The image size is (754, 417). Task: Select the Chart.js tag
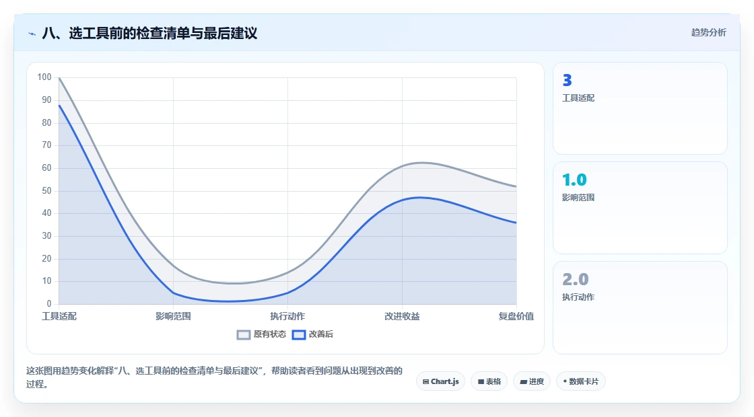pos(440,381)
